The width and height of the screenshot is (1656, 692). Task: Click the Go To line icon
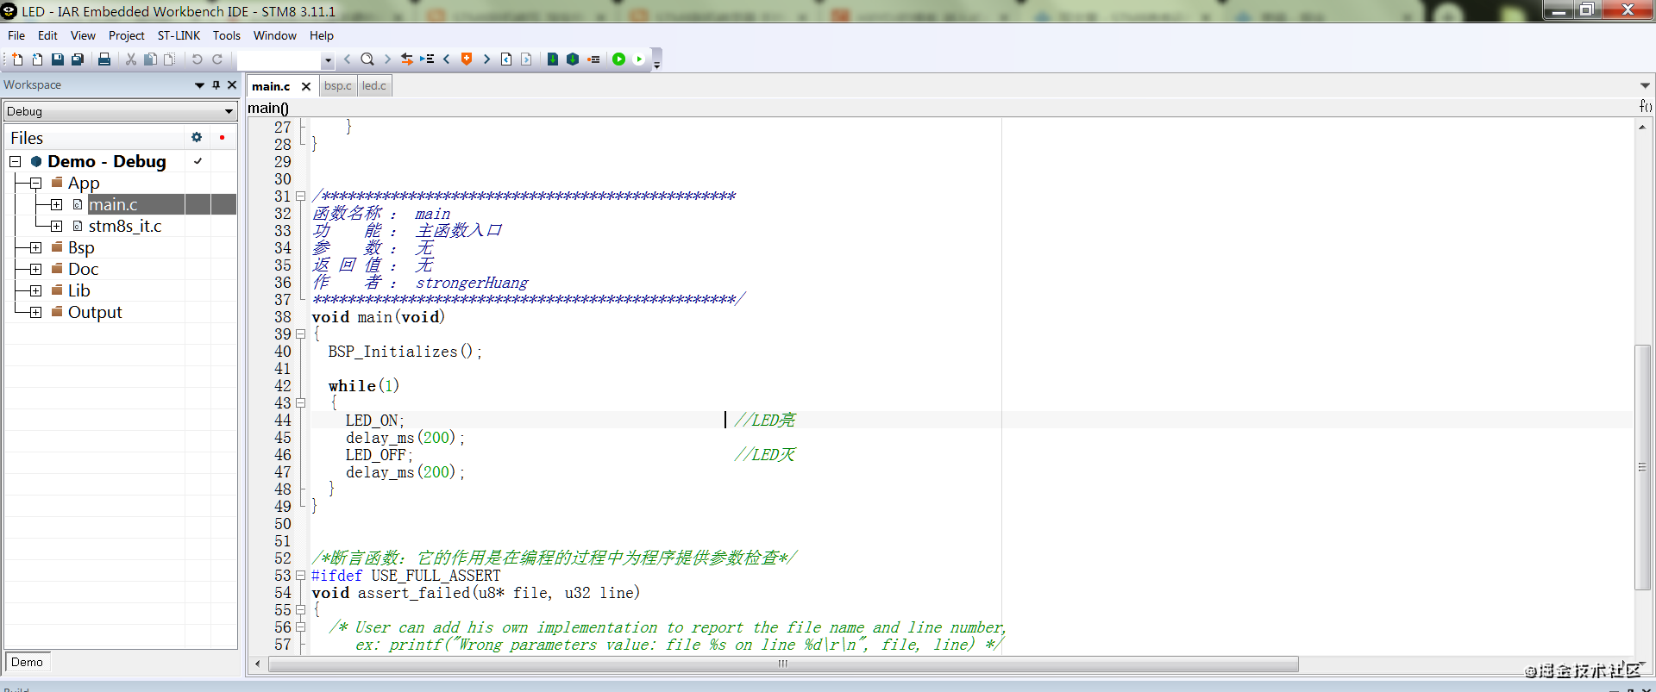pos(427,59)
